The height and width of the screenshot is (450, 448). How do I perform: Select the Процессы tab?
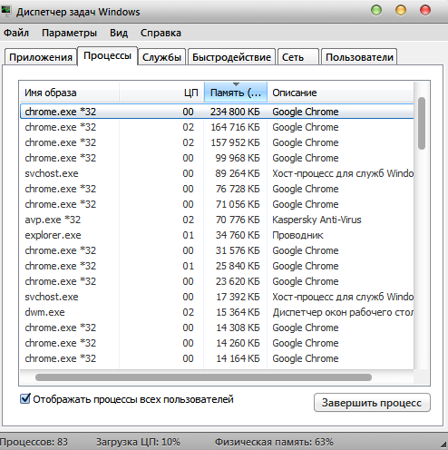click(x=107, y=55)
